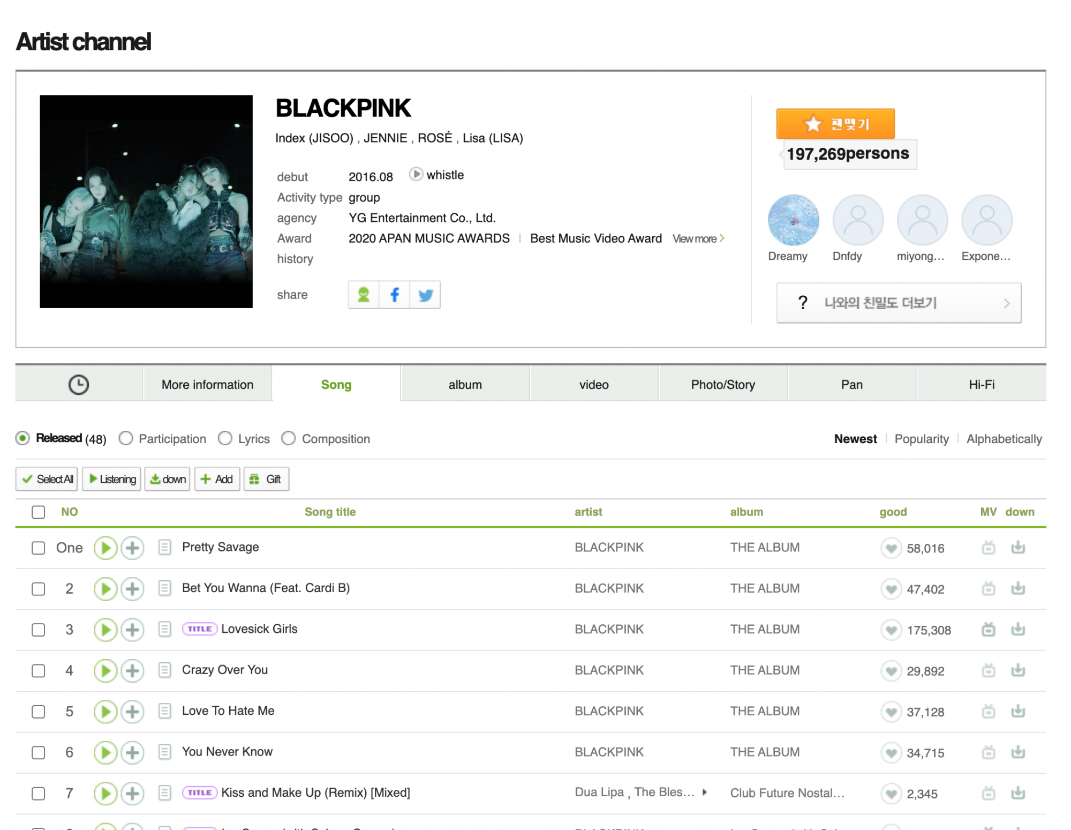Select the Released radio button
This screenshot has width=1071, height=830.
22,438
